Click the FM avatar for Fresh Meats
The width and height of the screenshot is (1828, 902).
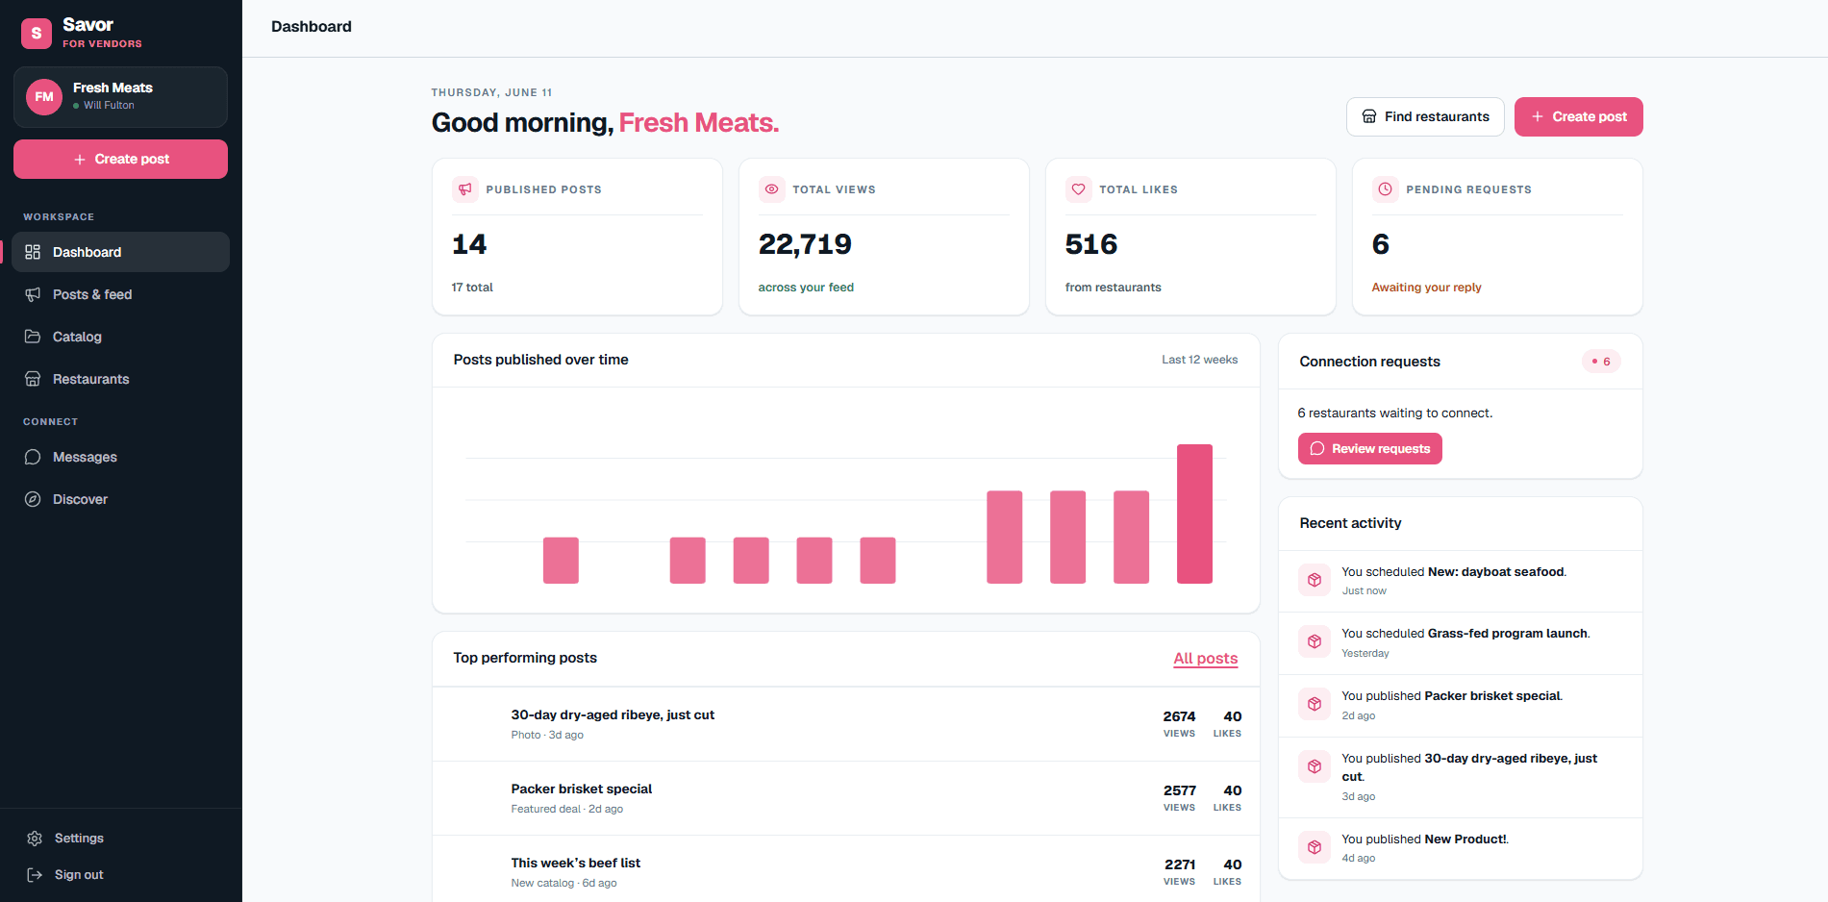(x=44, y=97)
